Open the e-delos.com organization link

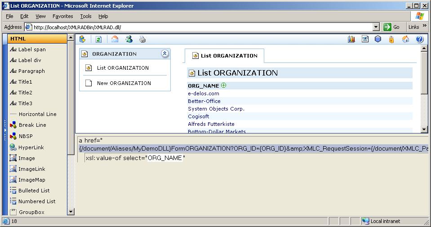[x=203, y=93]
